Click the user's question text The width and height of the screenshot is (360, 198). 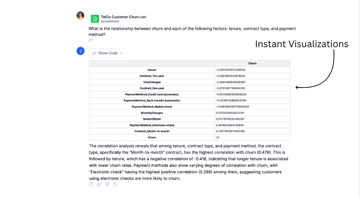(192, 31)
